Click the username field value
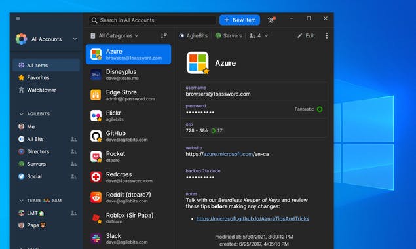 click(218, 94)
